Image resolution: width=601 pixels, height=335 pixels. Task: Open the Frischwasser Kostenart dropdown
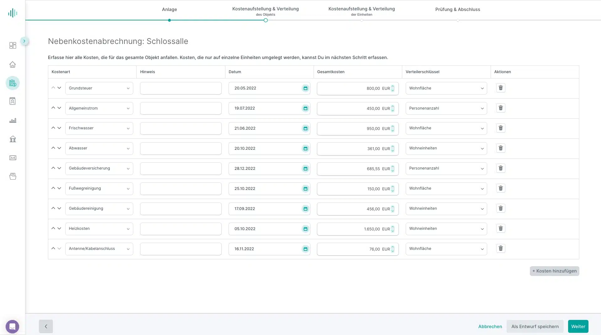(99, 128)
